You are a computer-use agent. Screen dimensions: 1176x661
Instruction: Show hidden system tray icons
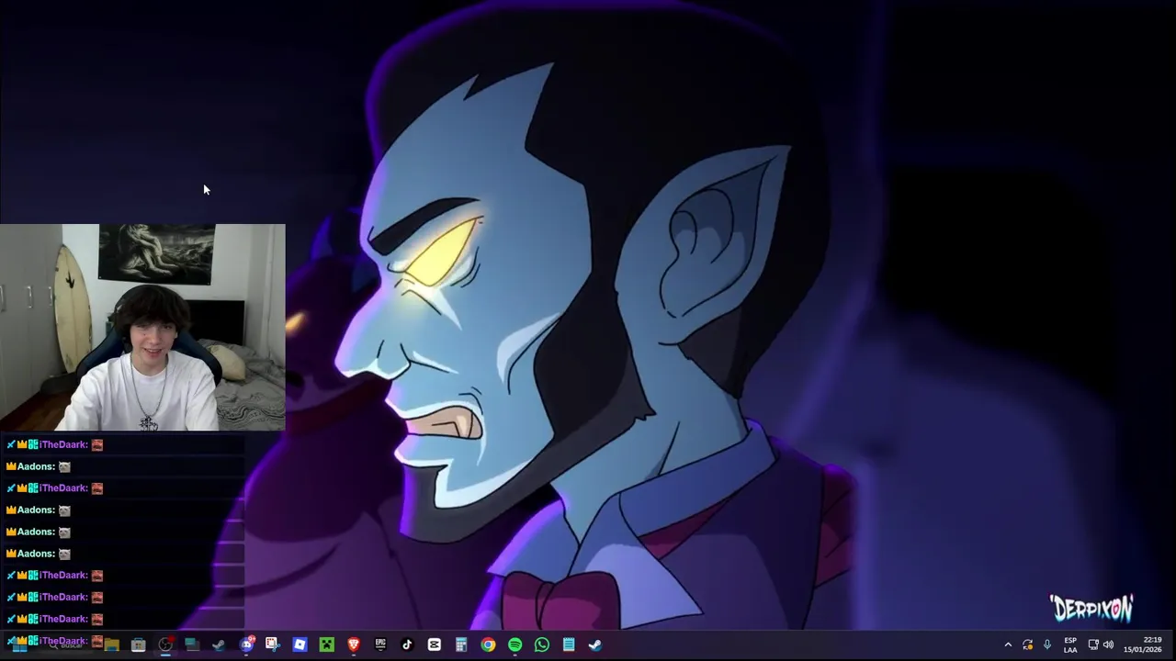pyautogui.click(x=1008, y=644)
